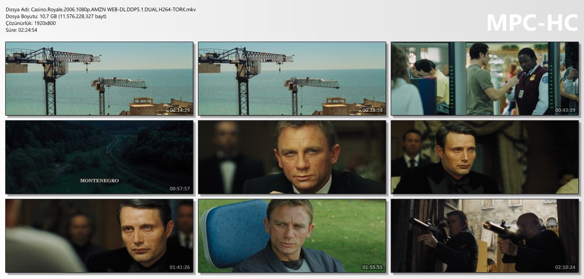584x279 pixels.
Task: Click the Çözünürlük 1920x800 text
Action: (x=31, y=23)
